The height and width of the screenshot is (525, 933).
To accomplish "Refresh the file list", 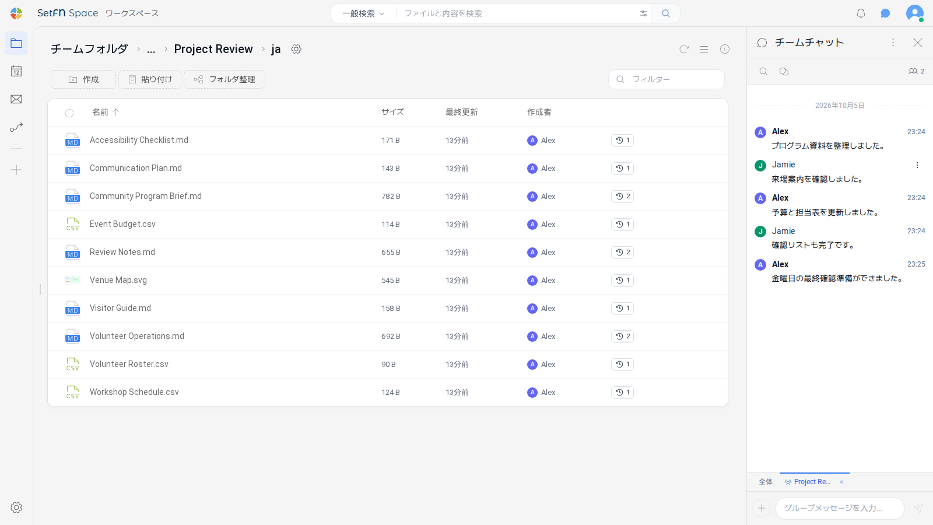I will [x=684, y=49].
